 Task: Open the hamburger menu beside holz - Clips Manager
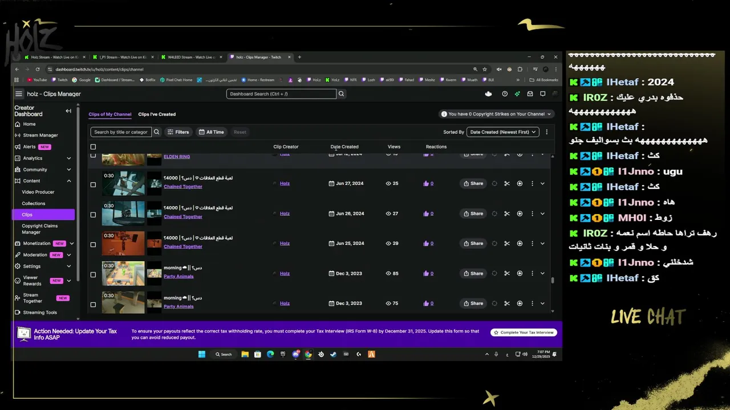coord(19,94)
